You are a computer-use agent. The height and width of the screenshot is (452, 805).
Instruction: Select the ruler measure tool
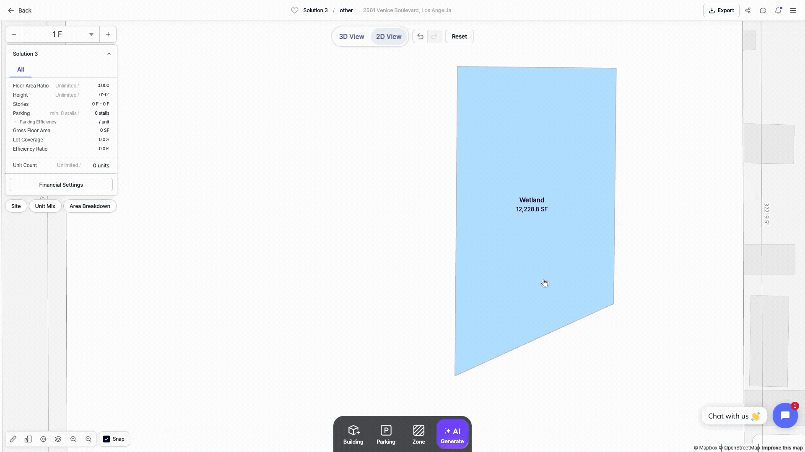(x=13, y=439)
